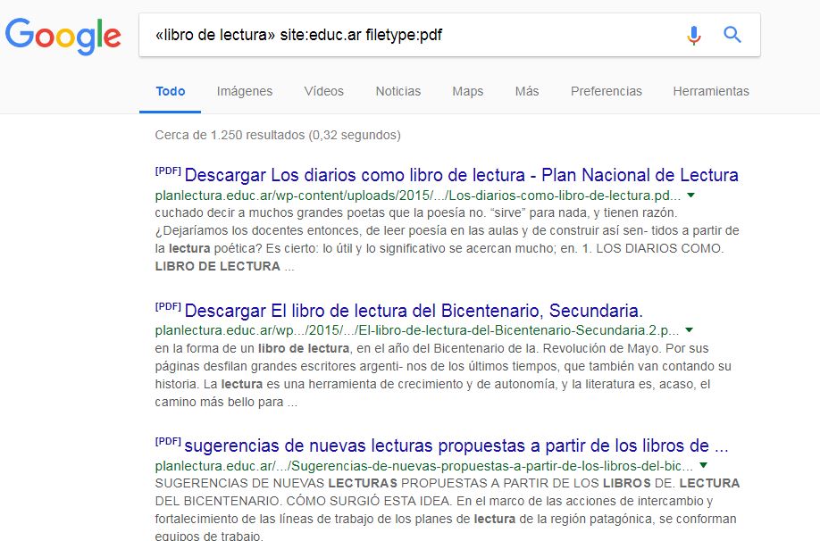Expand arrow beside Los-diarios-como-libro-de-lectura URL
The image size is (820, 541).
point(690,195)
